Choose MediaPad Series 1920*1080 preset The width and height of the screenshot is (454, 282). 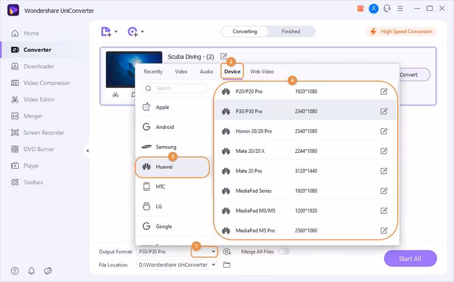(x=305, y=191)
